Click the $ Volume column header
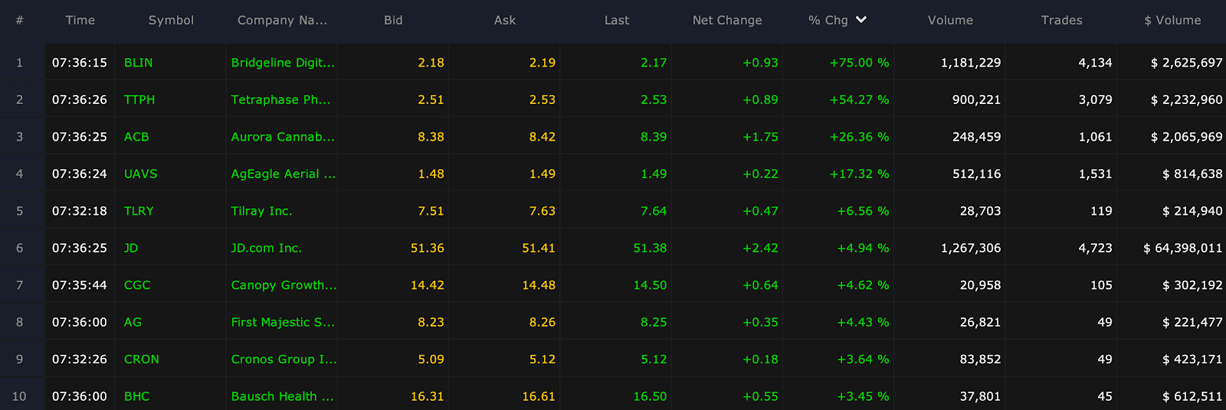Image resolution: width=1226 pixels, height=410 pixels. (x=1172, y=21)
